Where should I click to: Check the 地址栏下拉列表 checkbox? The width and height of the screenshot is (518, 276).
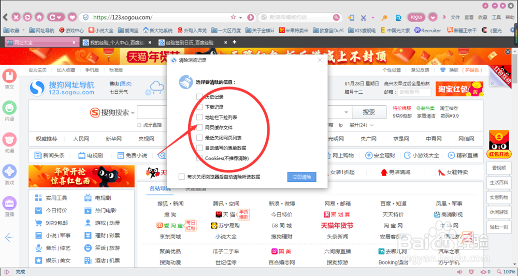199,117
